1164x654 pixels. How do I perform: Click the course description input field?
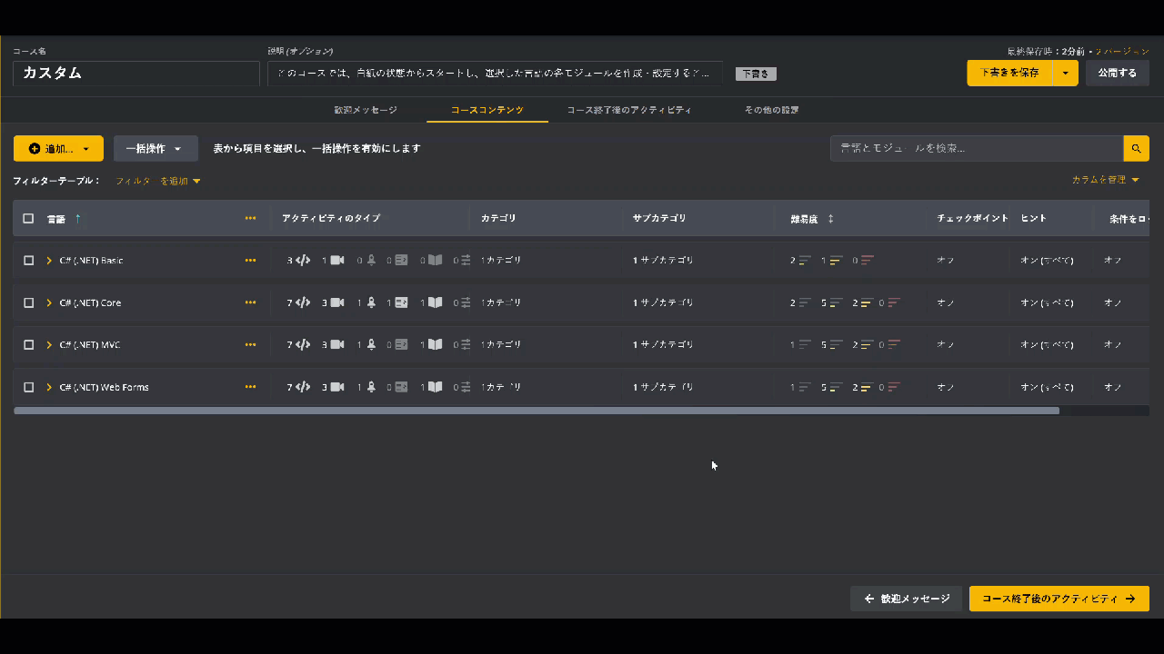[x=495, y=74]
